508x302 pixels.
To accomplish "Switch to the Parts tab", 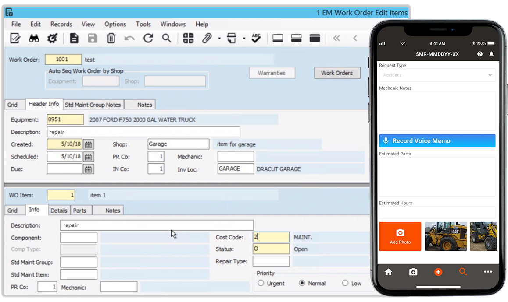I will (x=80, y=210).
